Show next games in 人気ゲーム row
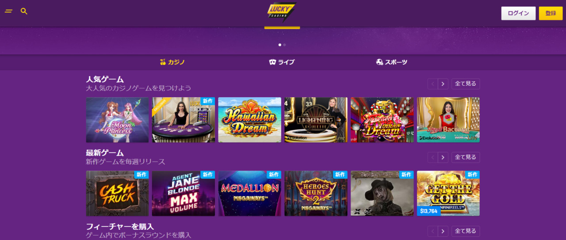Image resolution: width=566 pixels, height=240 pixels. (x=443, y=84)
